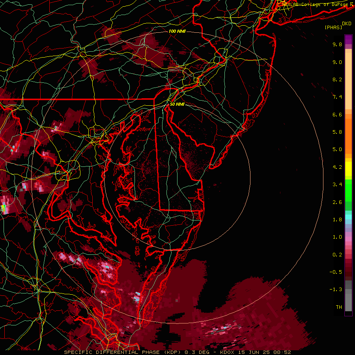Click the KDOX station identifier in the caption

[227, 352]
